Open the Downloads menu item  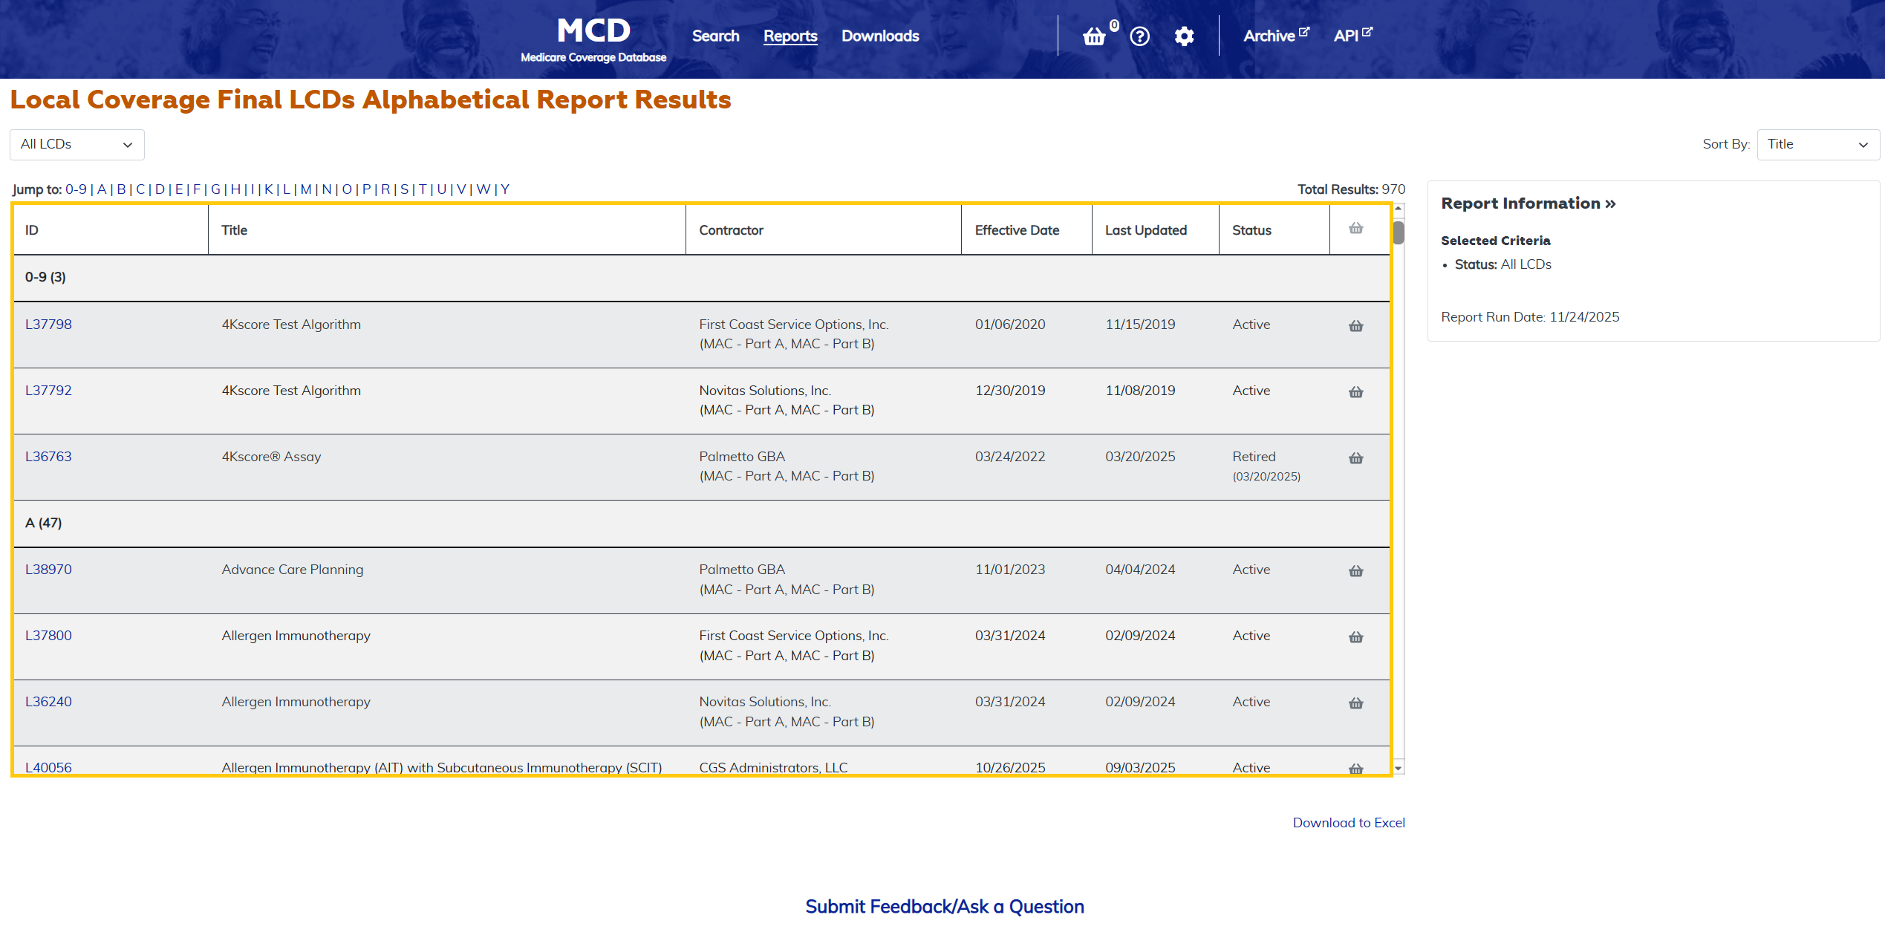coord(879,36)
